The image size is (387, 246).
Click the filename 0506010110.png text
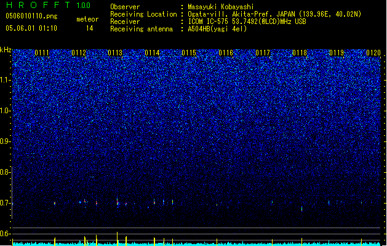[31, 16]
